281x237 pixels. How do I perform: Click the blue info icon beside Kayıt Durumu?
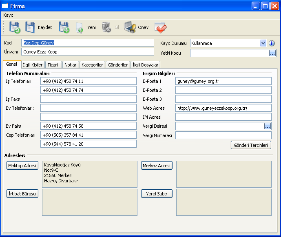272,43
